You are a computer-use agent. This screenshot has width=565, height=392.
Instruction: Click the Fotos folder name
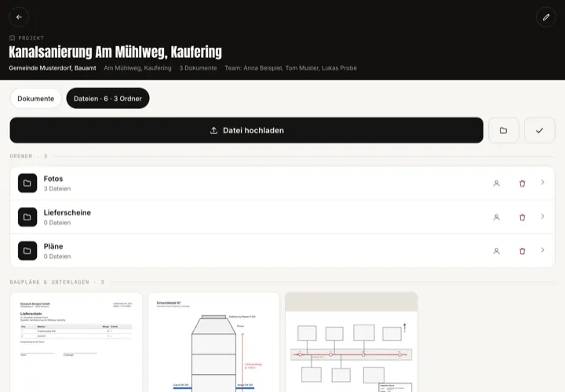53,179
